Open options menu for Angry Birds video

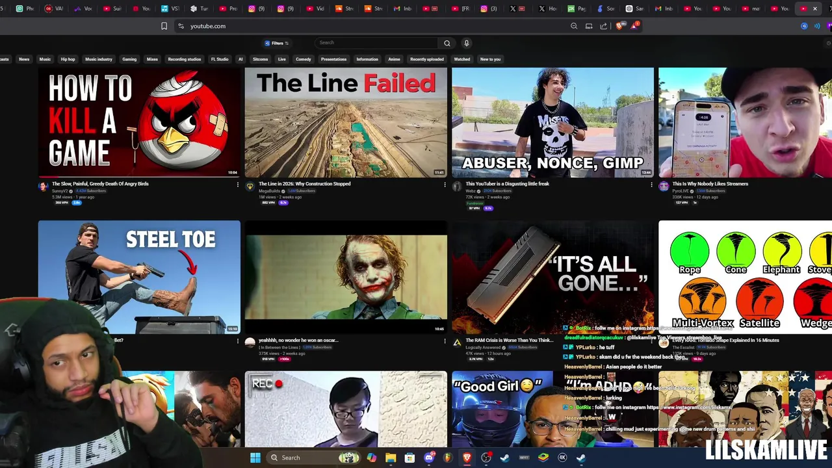pyautogui.click(x=238, y=185)
